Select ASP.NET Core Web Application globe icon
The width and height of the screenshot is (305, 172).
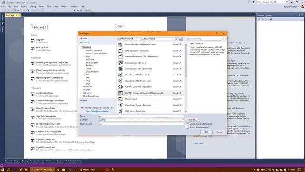pyautogui.click(x=121, y=87)
